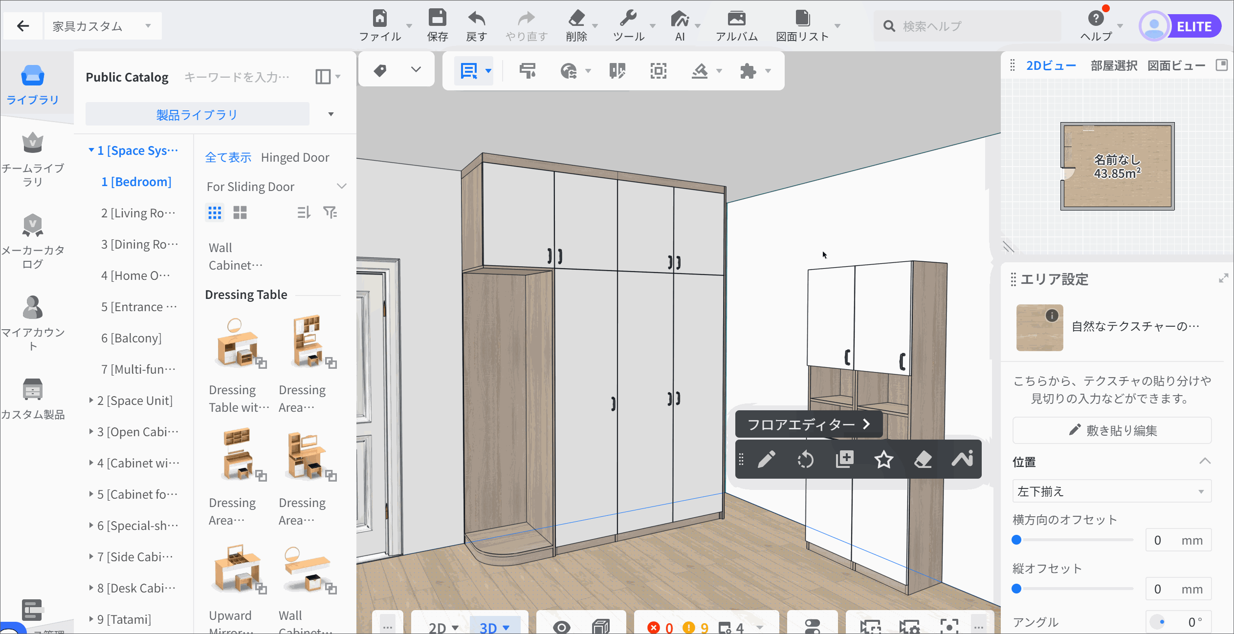This screenshot has width=1234, height=634.
Task: Toggle the cube display mode icon
Action: 601,627
